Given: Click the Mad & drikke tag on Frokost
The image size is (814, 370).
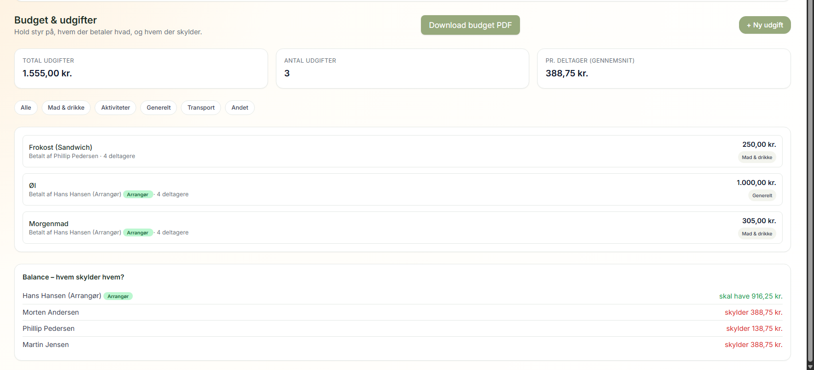Looking at the screenshot, I should click(x=757, y=158).
